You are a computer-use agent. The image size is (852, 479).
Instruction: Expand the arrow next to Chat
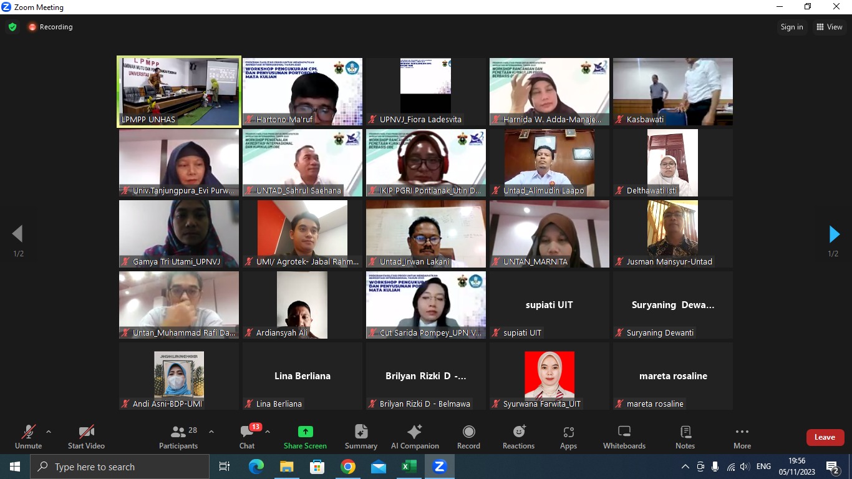tap(268, 432)
